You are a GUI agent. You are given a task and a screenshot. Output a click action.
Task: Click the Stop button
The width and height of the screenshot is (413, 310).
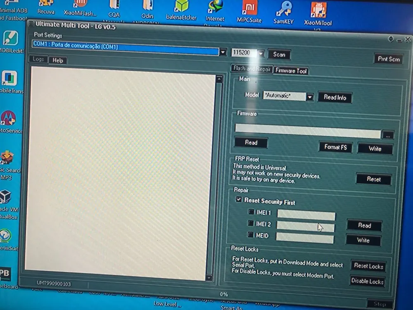pyautogui.click(x=380, y=304)
